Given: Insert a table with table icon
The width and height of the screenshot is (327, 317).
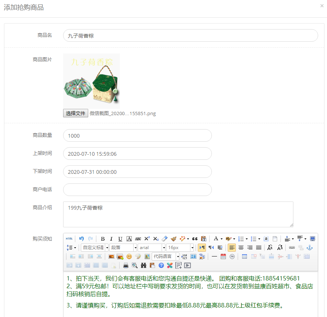Looking at the screenshot, I should (x=244, y=256).
